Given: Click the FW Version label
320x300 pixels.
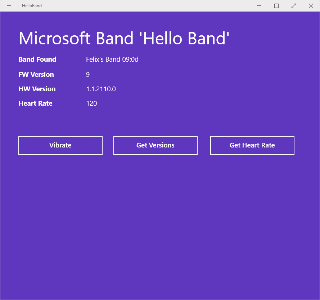Looking at the screenshot, I should (36, 75).
